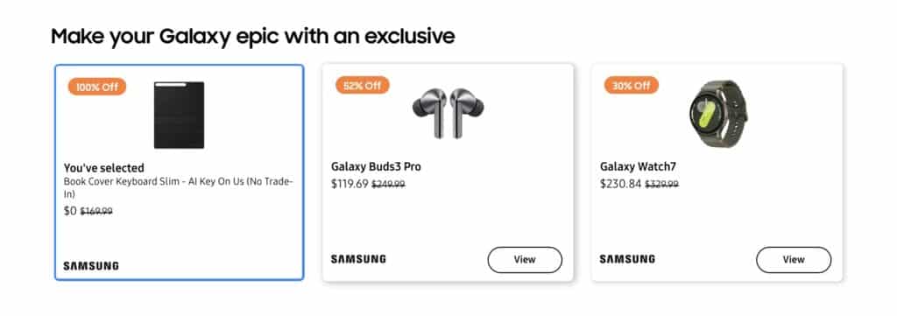This screenshot has width=897, height=316.
Task: Click the Samsung logo on Buds3 Pro card
Action: [x=358, y=259]
